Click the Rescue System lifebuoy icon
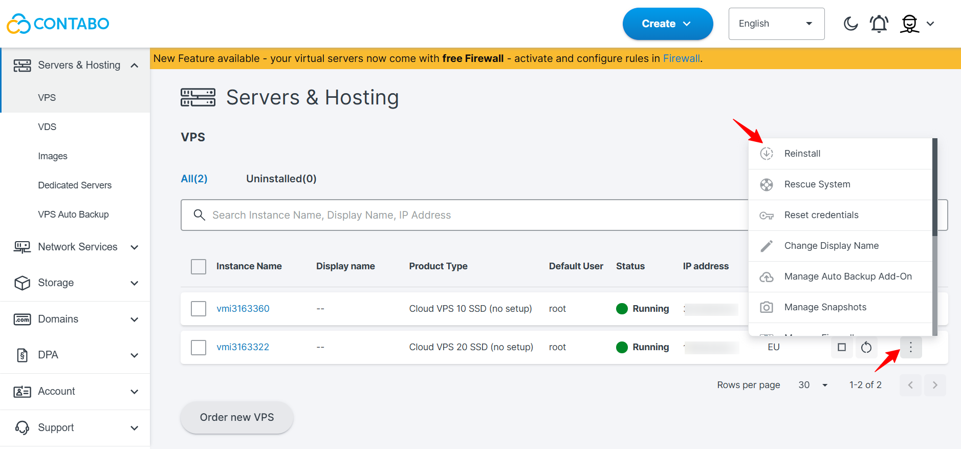Image resolution: width=961 pixels, height=449 pixels. click(x=767, y=184)
